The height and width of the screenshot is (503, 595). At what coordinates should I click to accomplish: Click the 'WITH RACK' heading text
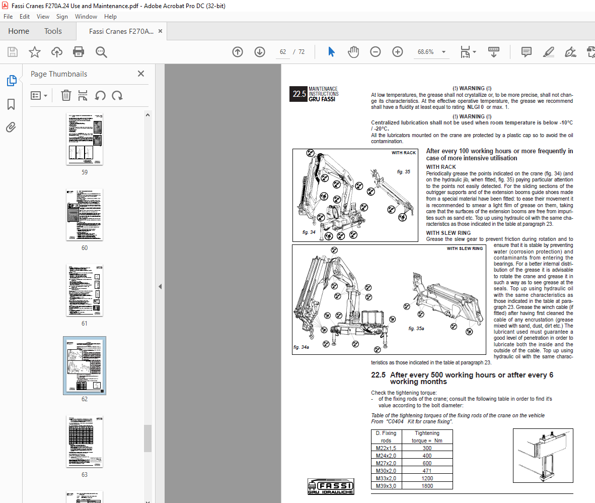point(440,167)
